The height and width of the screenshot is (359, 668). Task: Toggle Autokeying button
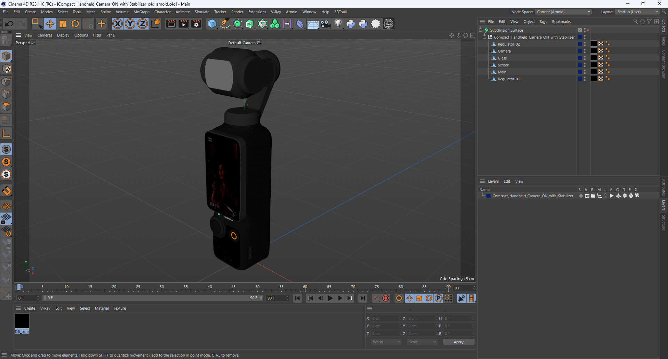pos(386,298)
